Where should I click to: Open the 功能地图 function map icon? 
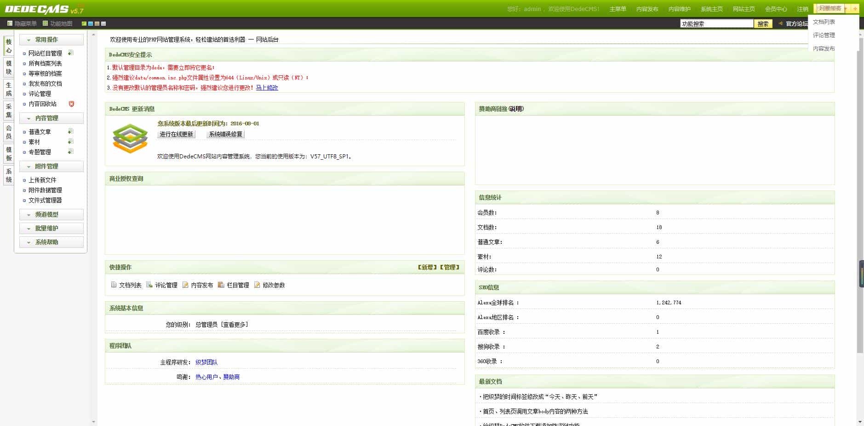45,23
